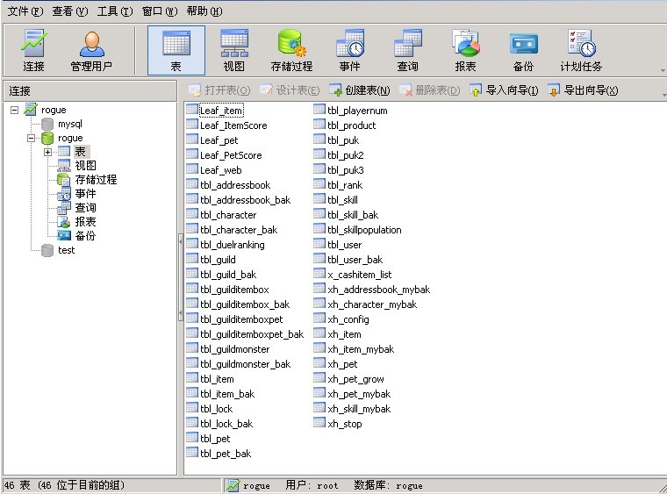Open the 文件 (File) menu
The image size is (667, 494).
click(25, 11)
